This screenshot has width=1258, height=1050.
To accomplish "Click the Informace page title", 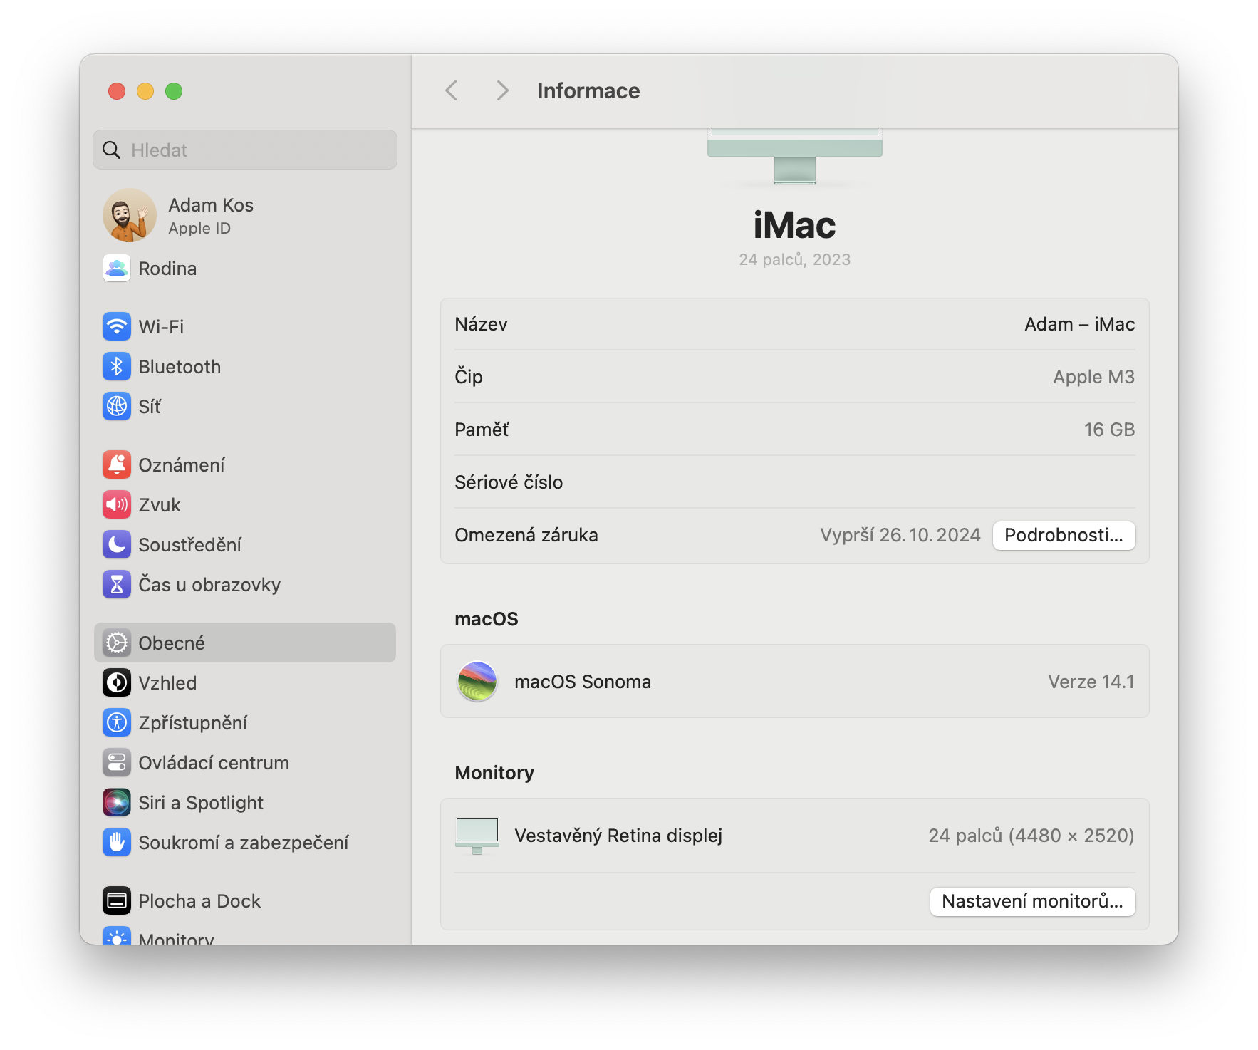I will pyautogui.click(x=588, y=90).
